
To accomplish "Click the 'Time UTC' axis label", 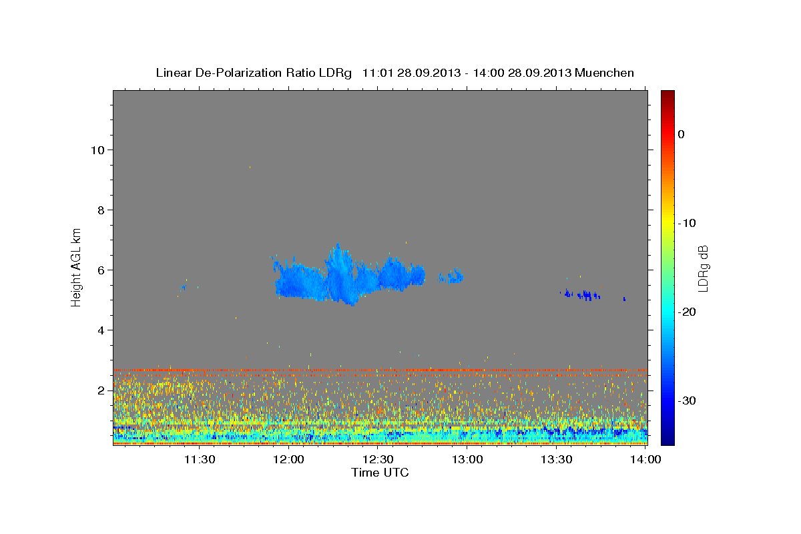I will pyautogui.click(x=380, y=473).
